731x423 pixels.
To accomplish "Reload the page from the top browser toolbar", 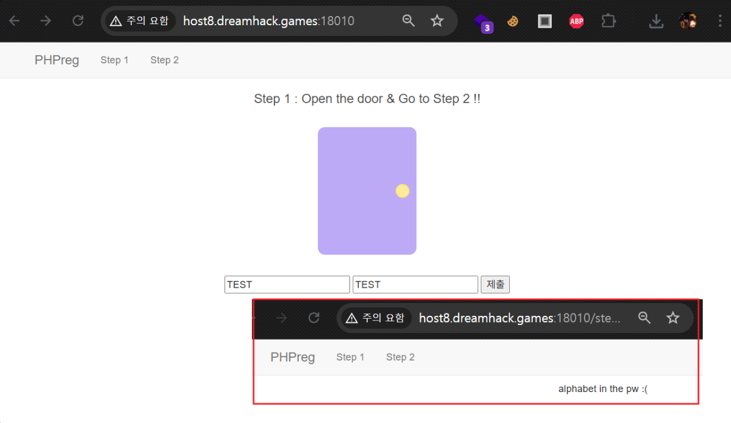I will click(x=78, y=21).
